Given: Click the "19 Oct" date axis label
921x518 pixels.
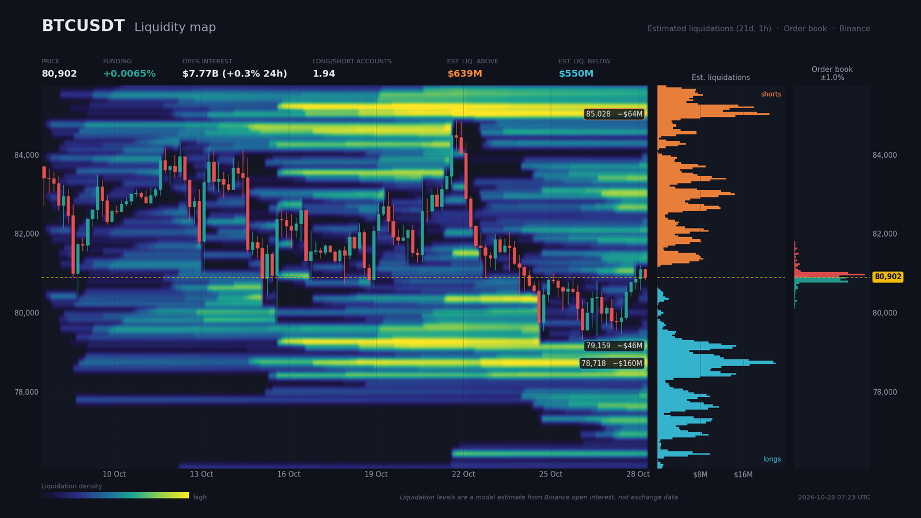Looking at the screenshot, I should tap(376, 474).
